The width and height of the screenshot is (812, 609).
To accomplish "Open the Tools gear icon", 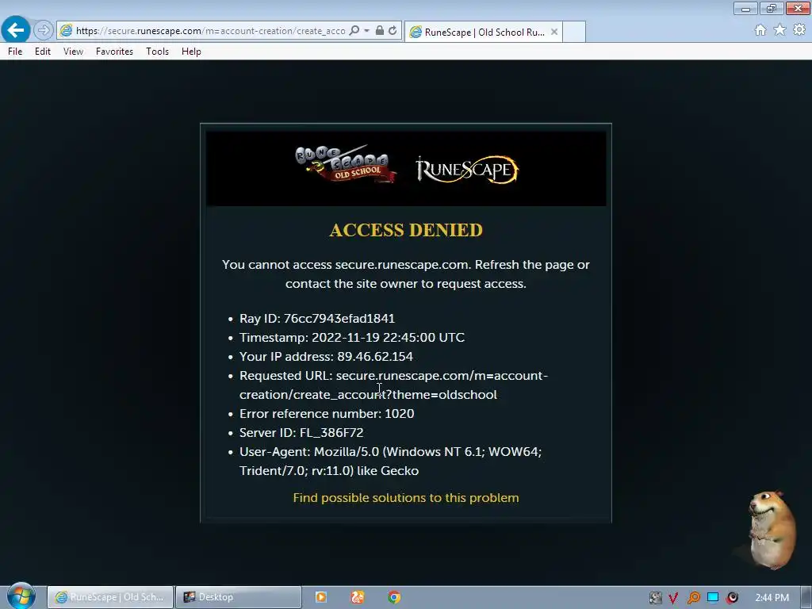I will (799, 30).
